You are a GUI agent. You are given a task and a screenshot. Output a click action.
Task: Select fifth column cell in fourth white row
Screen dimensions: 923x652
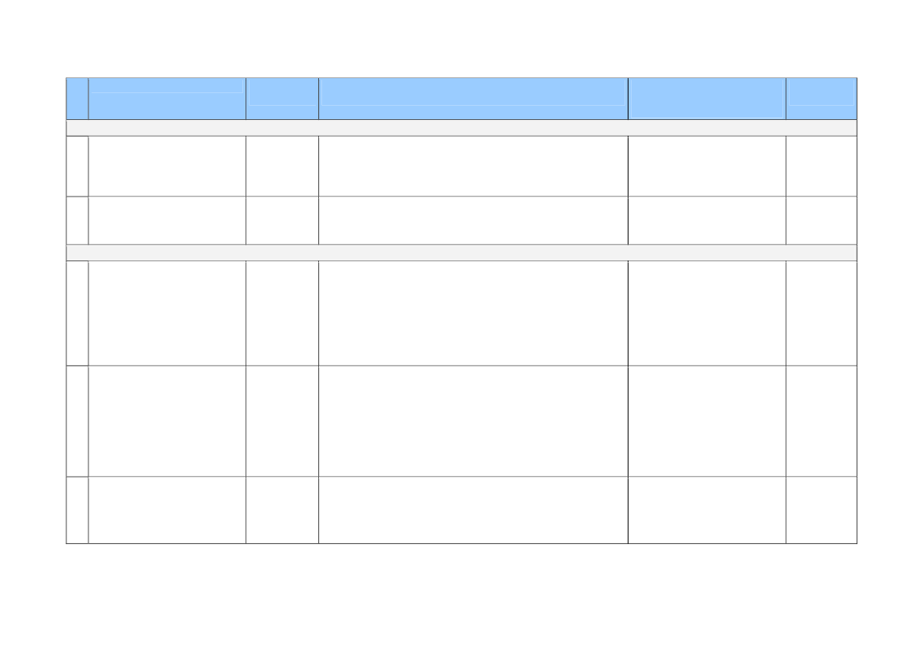tap(707, 422)
